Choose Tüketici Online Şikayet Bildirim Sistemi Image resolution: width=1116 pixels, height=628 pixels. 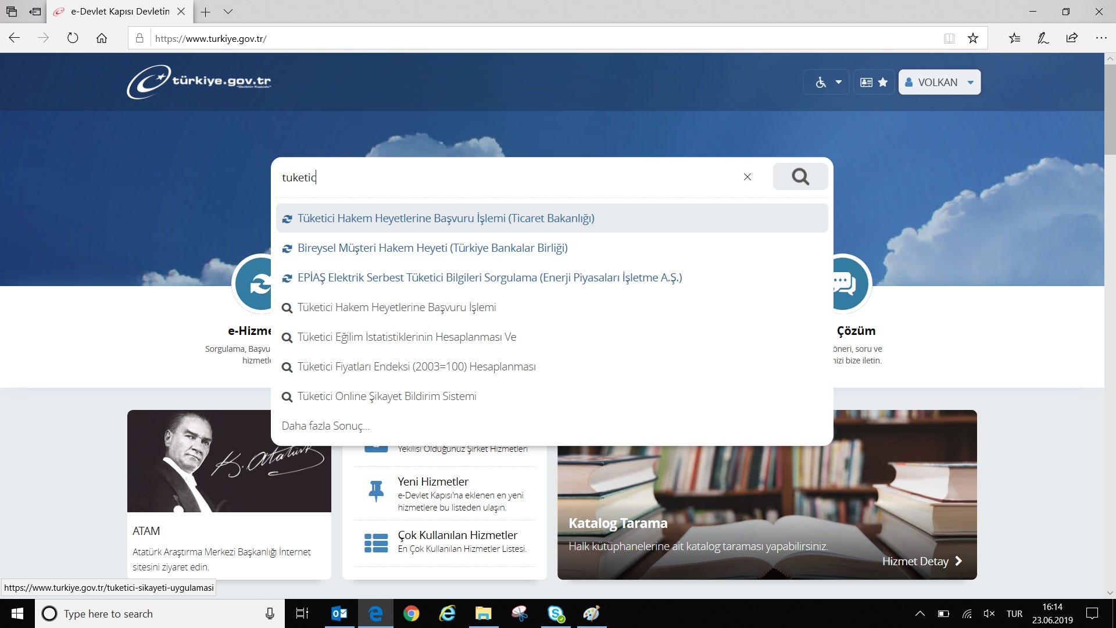coord(552,396)
